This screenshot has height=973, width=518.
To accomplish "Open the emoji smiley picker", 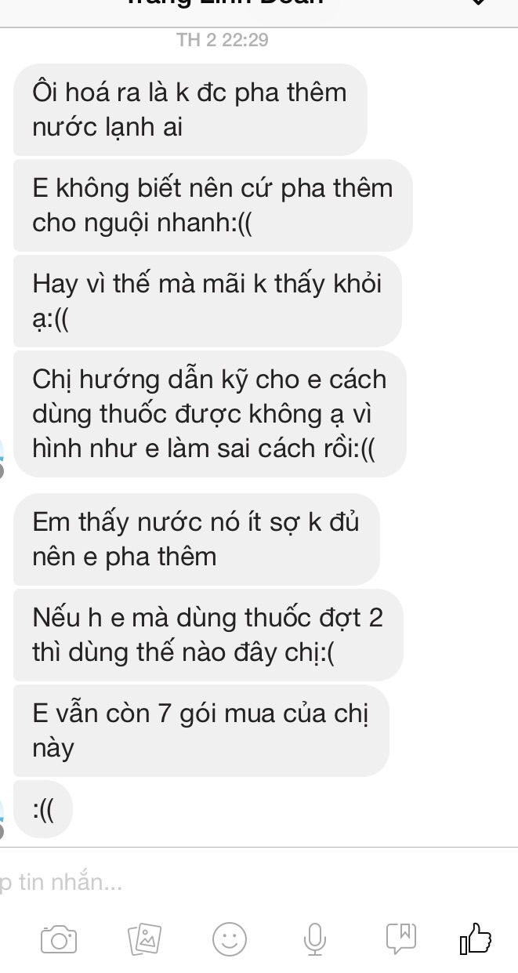I will coord(230,939).
